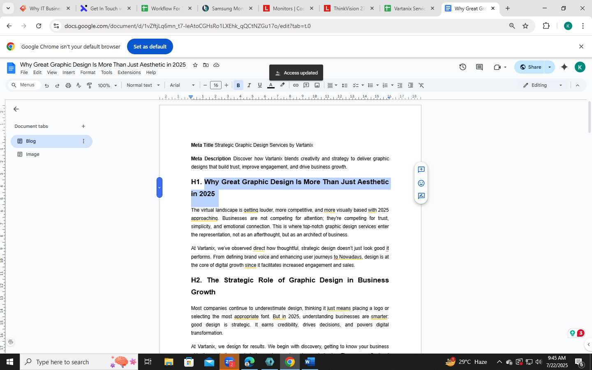Click increase indent icon

tap(410, 86)
